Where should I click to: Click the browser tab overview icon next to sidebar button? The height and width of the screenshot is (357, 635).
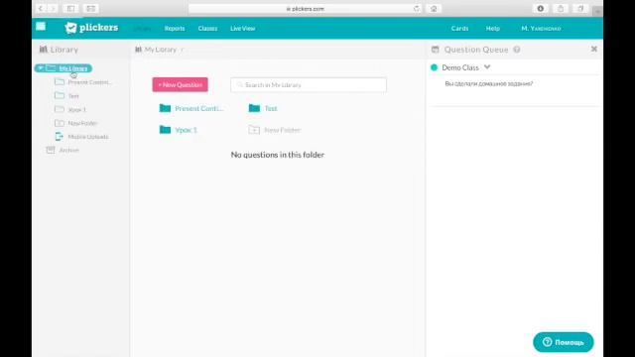click(90, 9)
